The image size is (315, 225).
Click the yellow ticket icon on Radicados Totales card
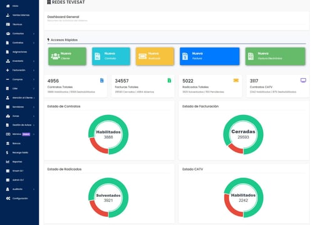tap(236, 81)
